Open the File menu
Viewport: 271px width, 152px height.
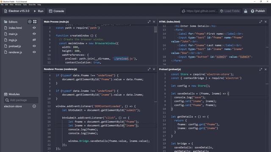click(x=2, y=5)
